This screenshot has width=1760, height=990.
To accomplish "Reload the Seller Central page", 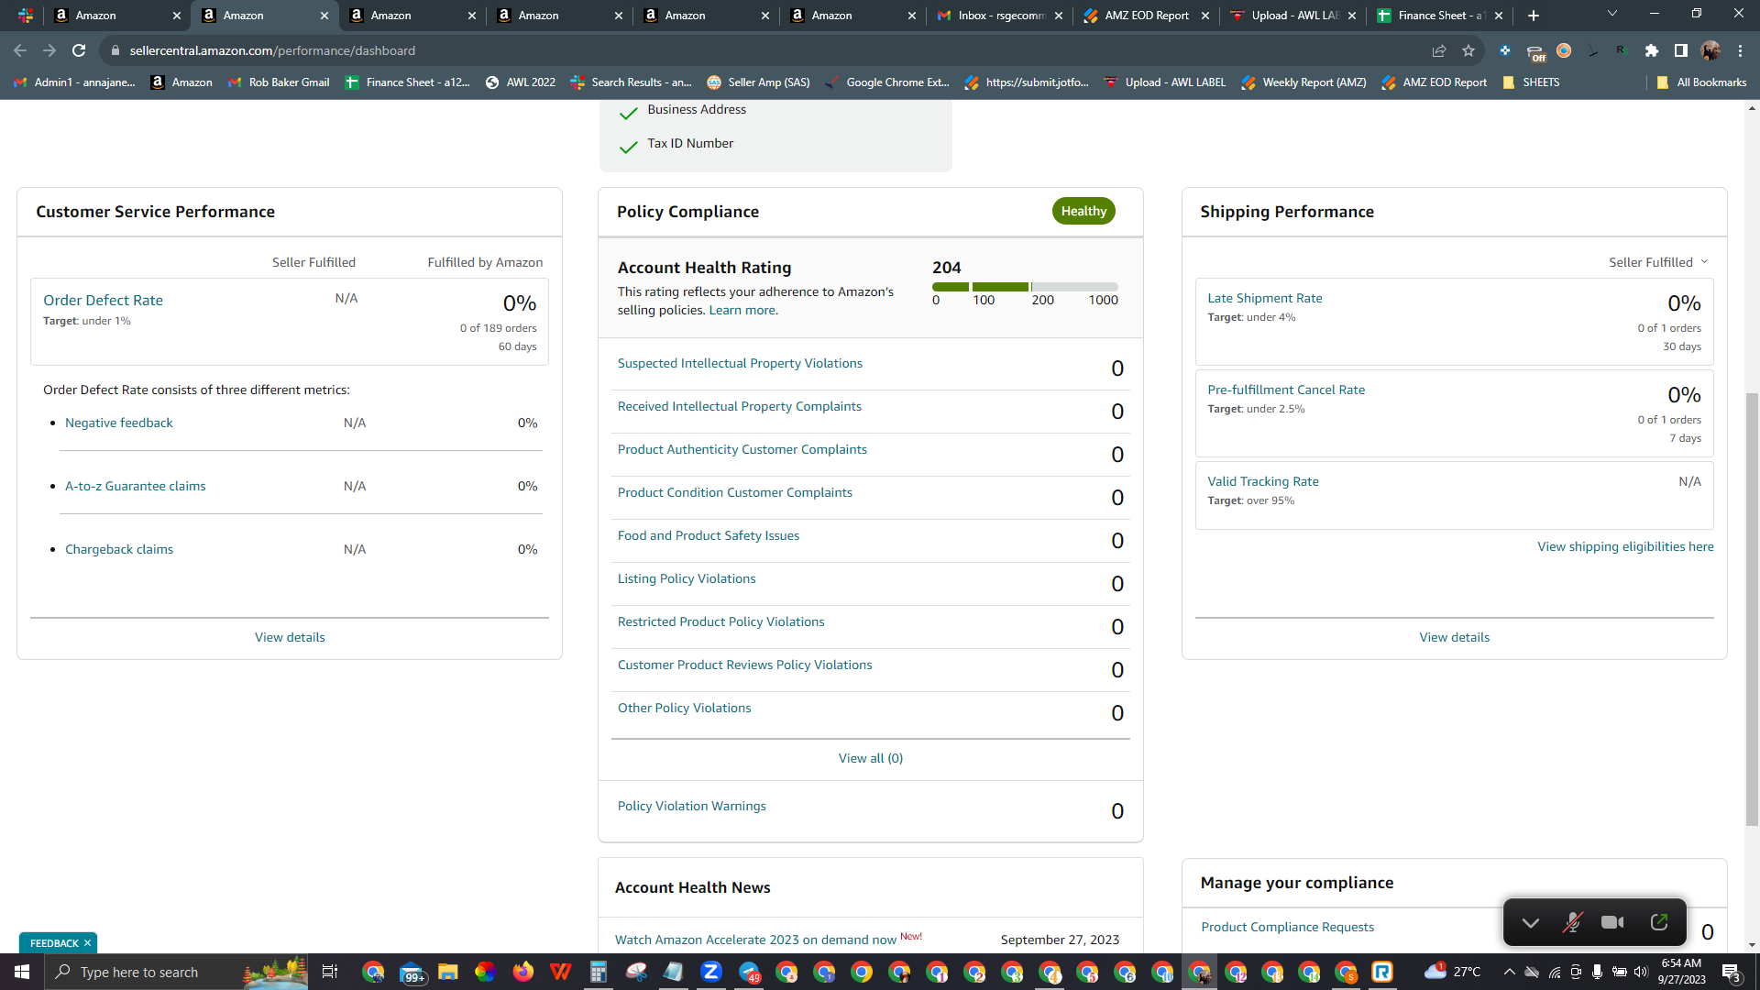I will [x=79, y=50].
